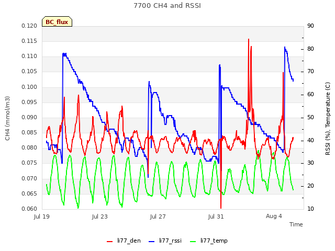Click the 20 right axis value

coord(310,186)
